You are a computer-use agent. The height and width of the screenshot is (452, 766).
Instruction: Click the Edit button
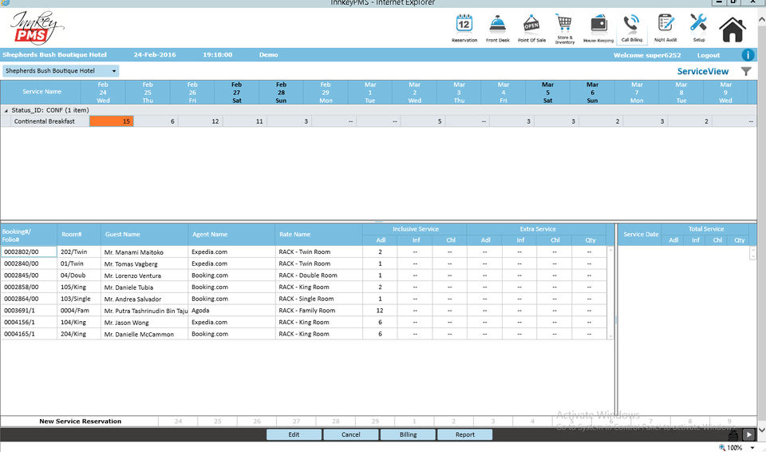click(294, 434)
